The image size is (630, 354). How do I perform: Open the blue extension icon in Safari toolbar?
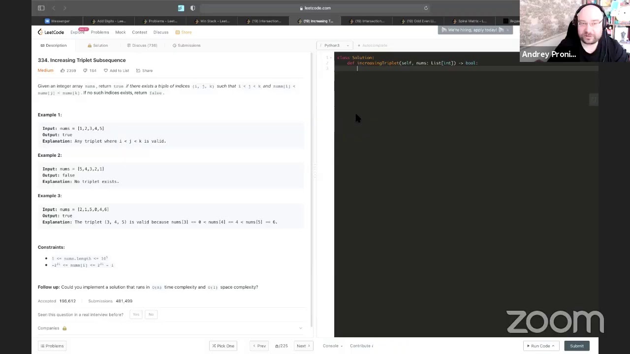coord(181,8)
